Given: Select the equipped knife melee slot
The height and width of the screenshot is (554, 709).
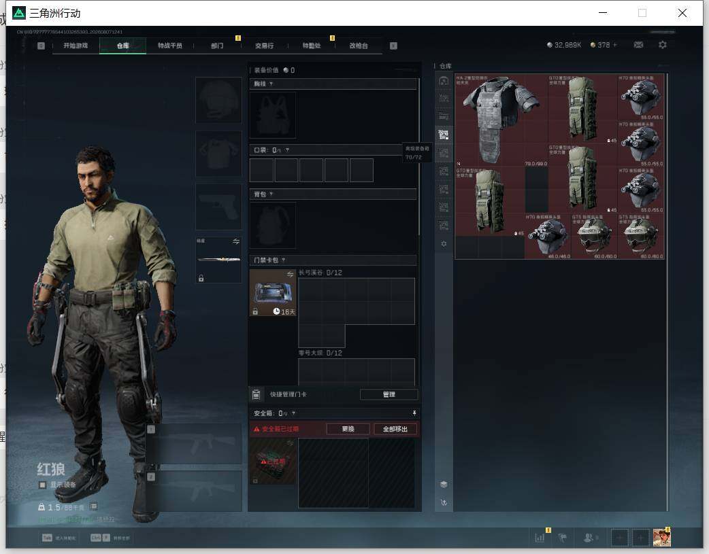Looking at the screenshot, I should click(219, 260).
